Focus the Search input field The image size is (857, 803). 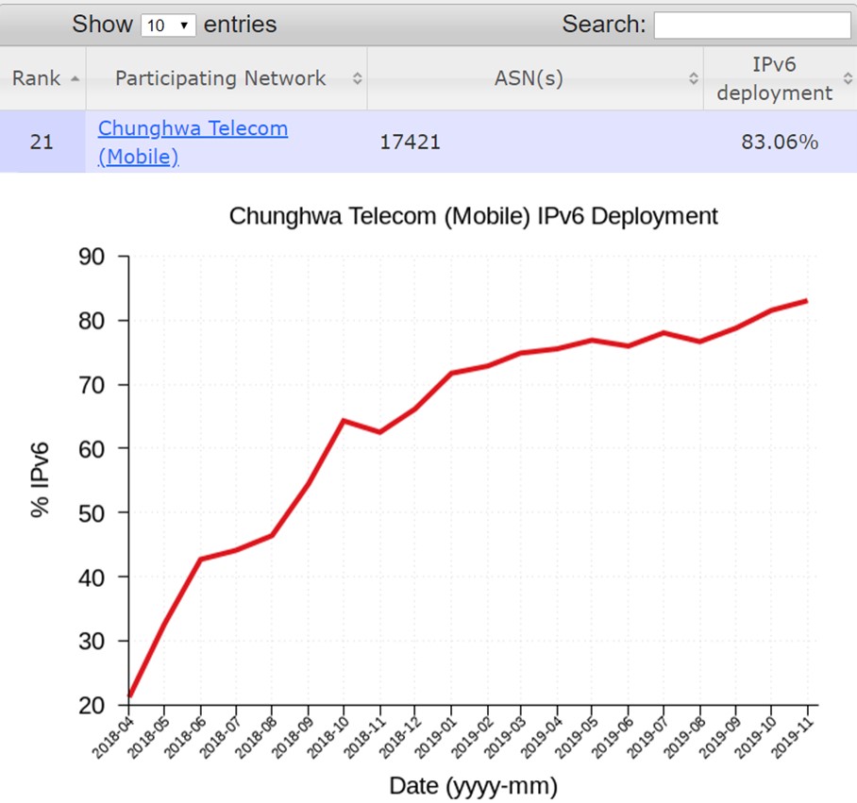[752, 25]
